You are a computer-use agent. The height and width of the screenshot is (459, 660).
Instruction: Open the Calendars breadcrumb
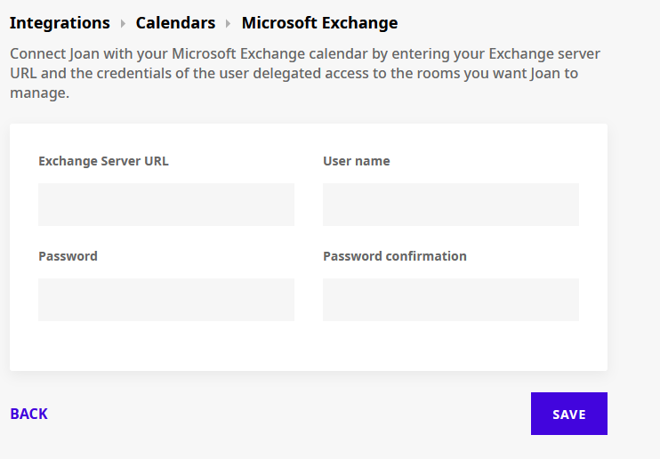click(175, 23)
